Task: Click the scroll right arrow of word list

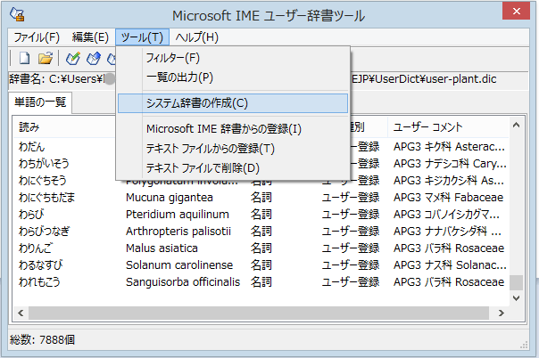Action: 502,313
